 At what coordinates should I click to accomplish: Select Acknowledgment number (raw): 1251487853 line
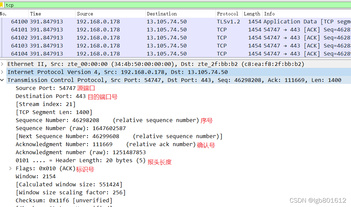click(x=81, y=152)
